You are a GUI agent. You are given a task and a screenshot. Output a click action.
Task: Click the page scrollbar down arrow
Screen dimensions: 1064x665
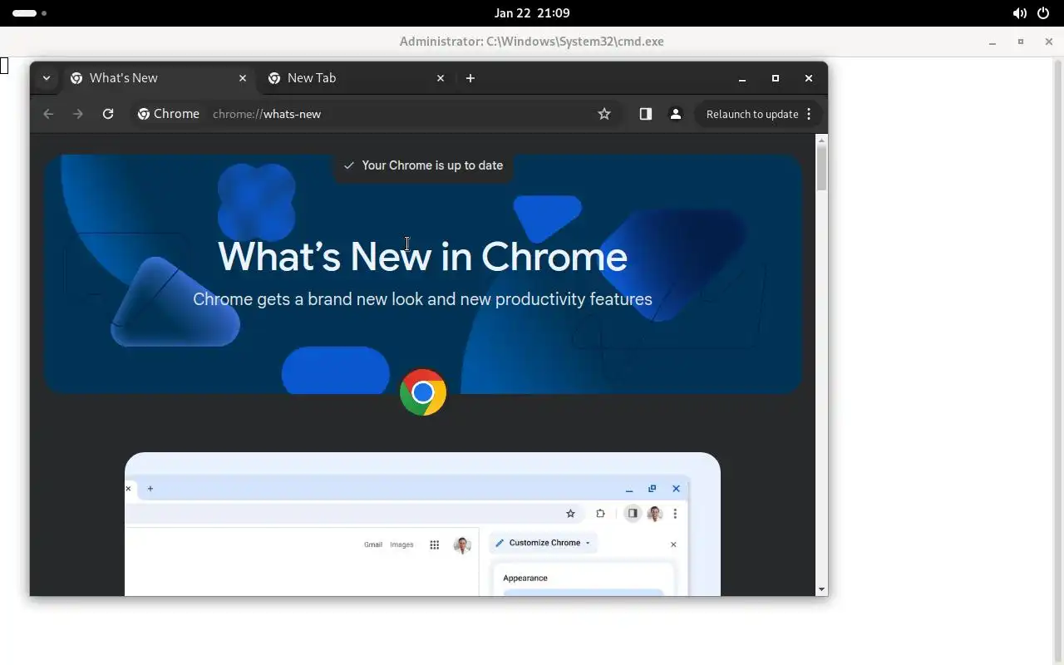click(x=821, y=589)
